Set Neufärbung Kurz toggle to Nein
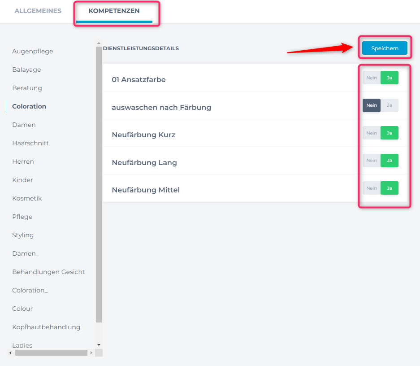Screen dimensions: 420x366 coord(372,133)
